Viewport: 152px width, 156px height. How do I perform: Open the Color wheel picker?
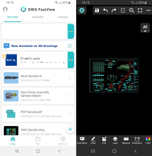(148, 140)
